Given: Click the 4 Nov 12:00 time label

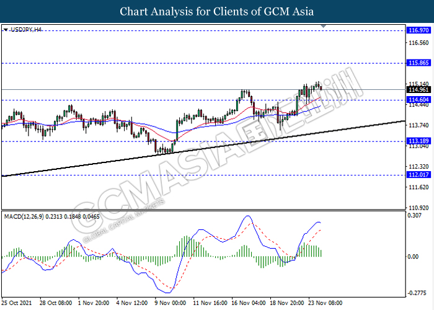Looking at the screenshot, I should pos(132,303).
